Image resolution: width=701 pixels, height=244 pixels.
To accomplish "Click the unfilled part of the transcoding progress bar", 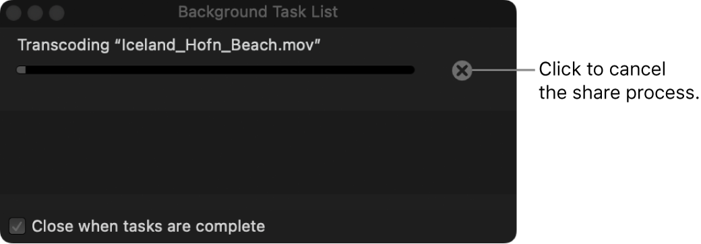I will tap(220, 70).
